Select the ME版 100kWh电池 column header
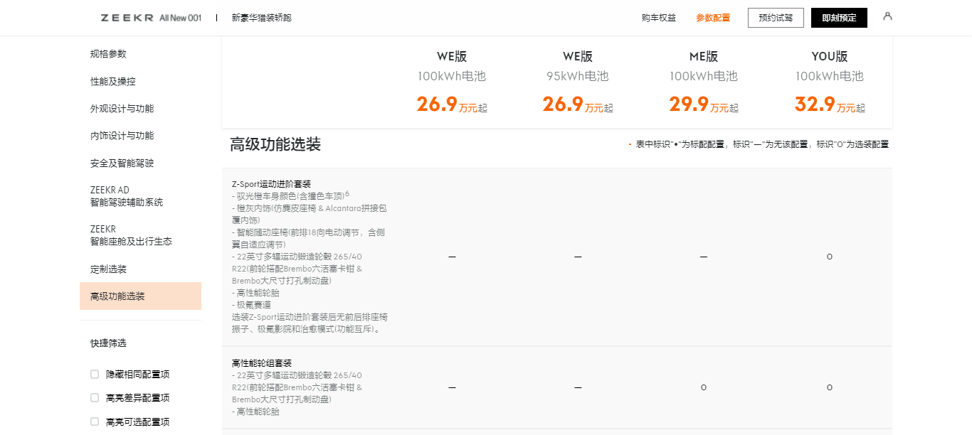This screenshot has width=972, height=435. pos(704,65)
